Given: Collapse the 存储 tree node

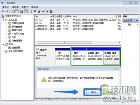Looking at the screenshot, I should (3, 44).
